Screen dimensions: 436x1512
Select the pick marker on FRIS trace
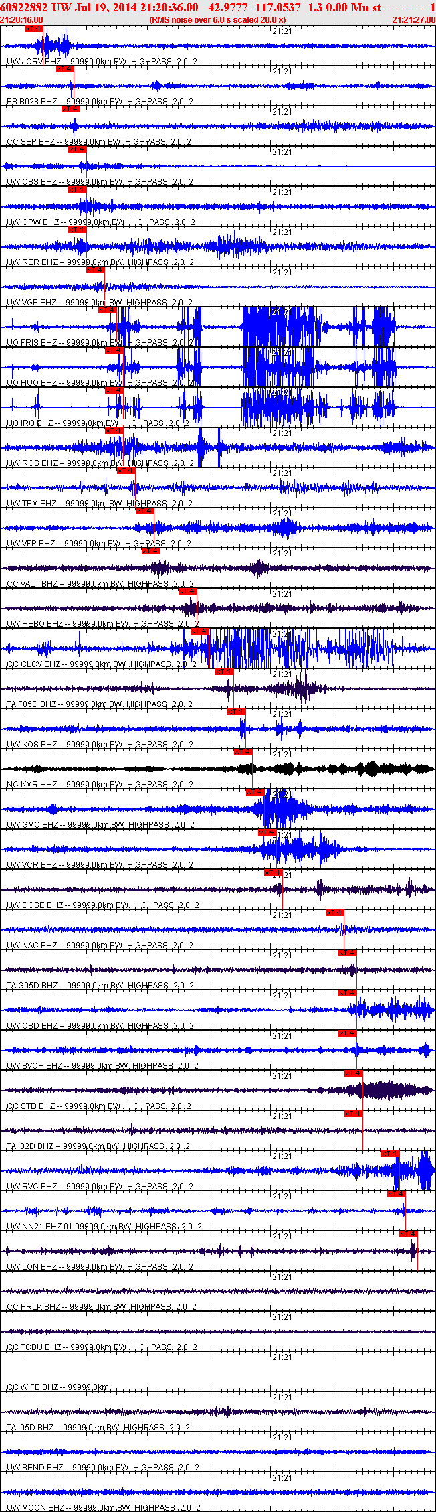tap(107, 309)
